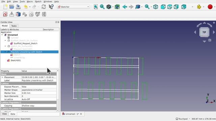Image resolution: width=216 pixels, height=121 pixels.
Task: Click the merge sketches icon
Action: coord(37,14)
